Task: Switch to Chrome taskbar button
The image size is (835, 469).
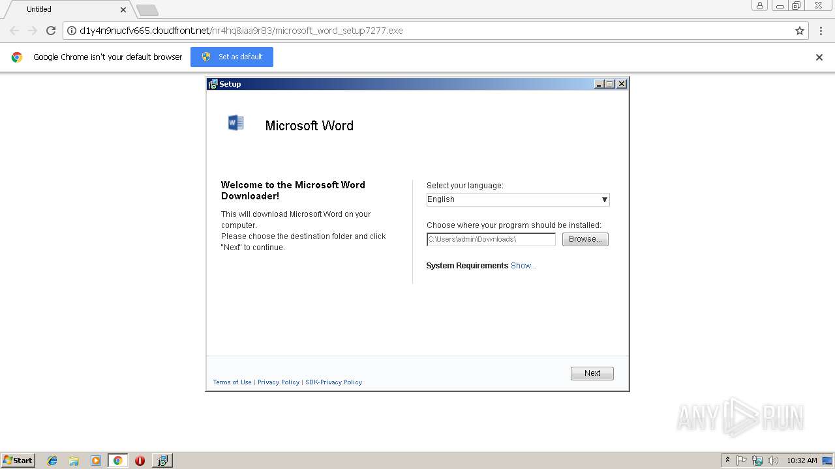Action: coord(117,461)
